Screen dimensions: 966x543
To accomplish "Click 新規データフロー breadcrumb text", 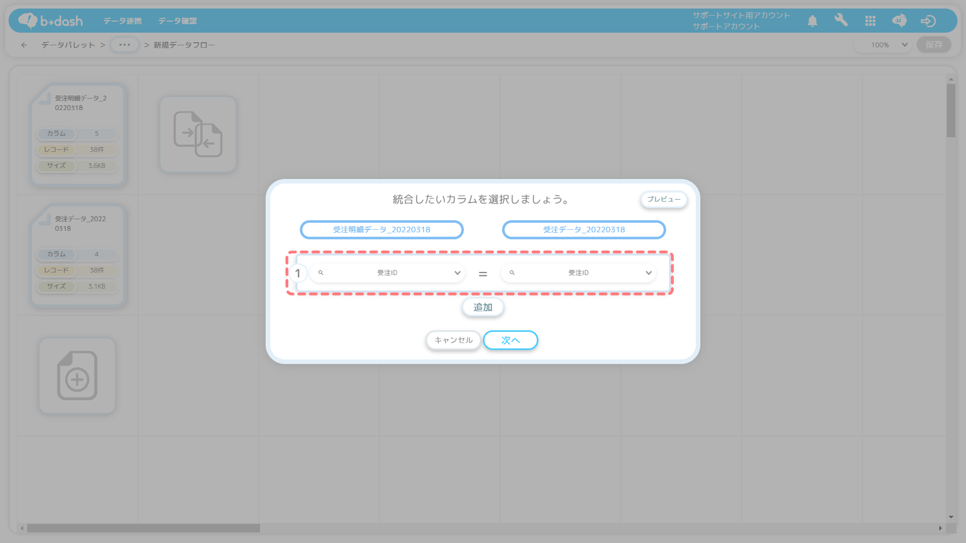I will coord(184,45).
